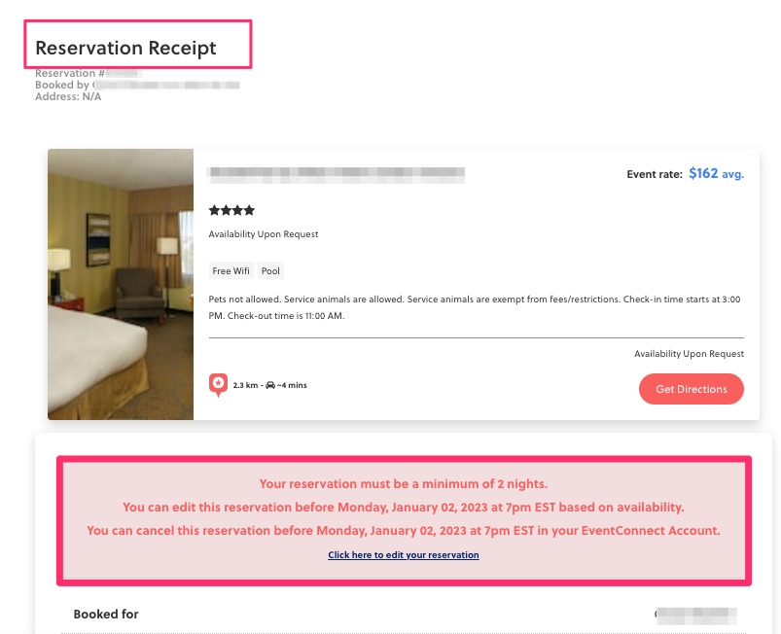The width and height of the screenshot is (781, 634).
Task: Click the car icon beside travel time
Action: (x=270, y=385)
